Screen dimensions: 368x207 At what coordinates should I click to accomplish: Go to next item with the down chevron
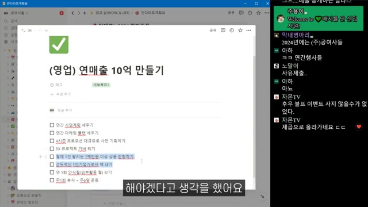pyautogui.click(x=46, y=30)
